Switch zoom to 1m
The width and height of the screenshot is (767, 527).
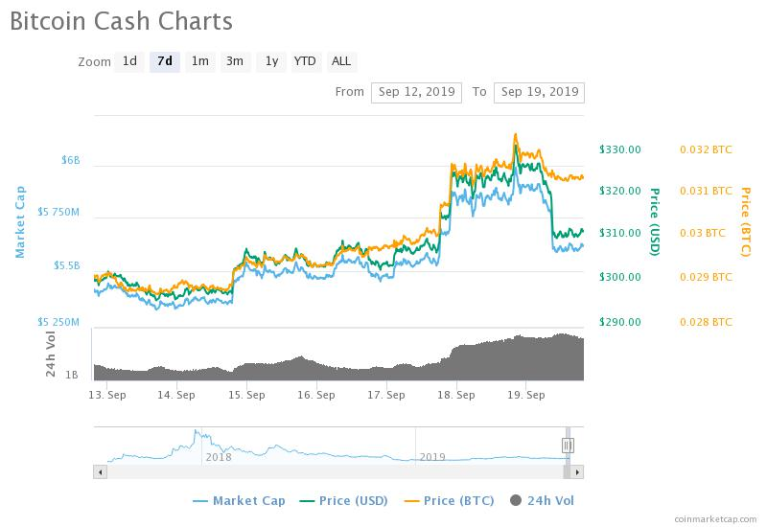tap(200, 61)
